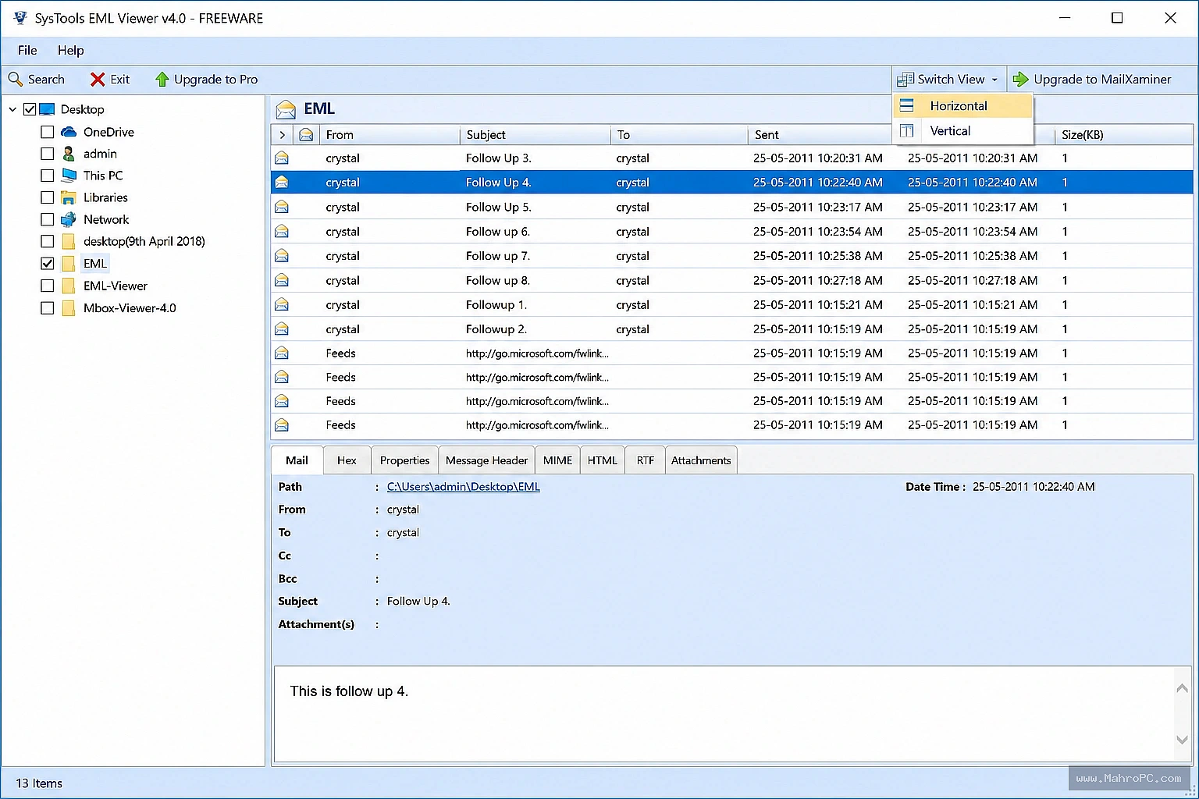
Task: Click the Libraries folder icon
Action: click(69, 197)
